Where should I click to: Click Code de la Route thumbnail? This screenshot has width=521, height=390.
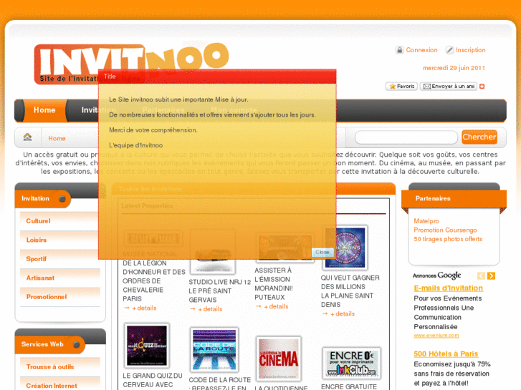tap(214, 349)
